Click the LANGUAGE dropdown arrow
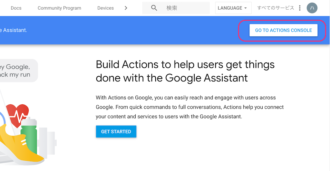Image resolution: width=330 pixels, height=171 pixels. coord(245,8)
